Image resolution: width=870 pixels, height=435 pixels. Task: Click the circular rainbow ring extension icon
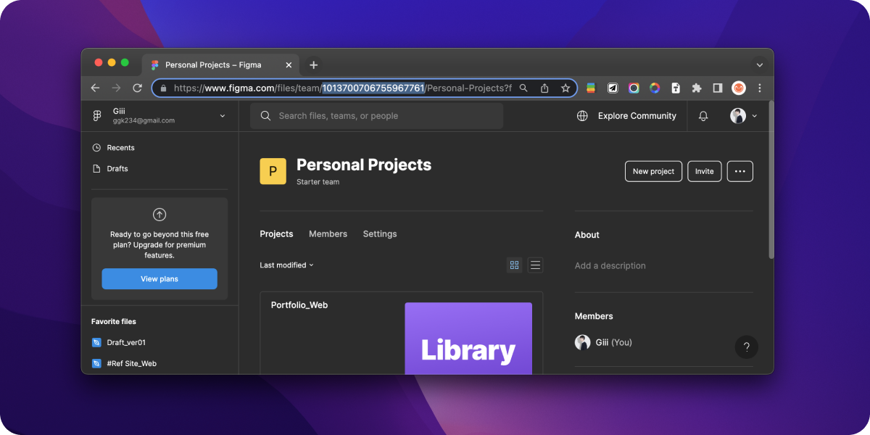point(655,88)
